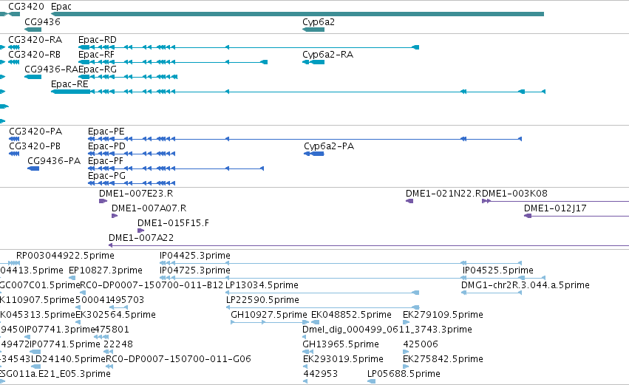629x385 pixels.
Task: Select transcript Epac-RG
Action: (x=128, y=77)
